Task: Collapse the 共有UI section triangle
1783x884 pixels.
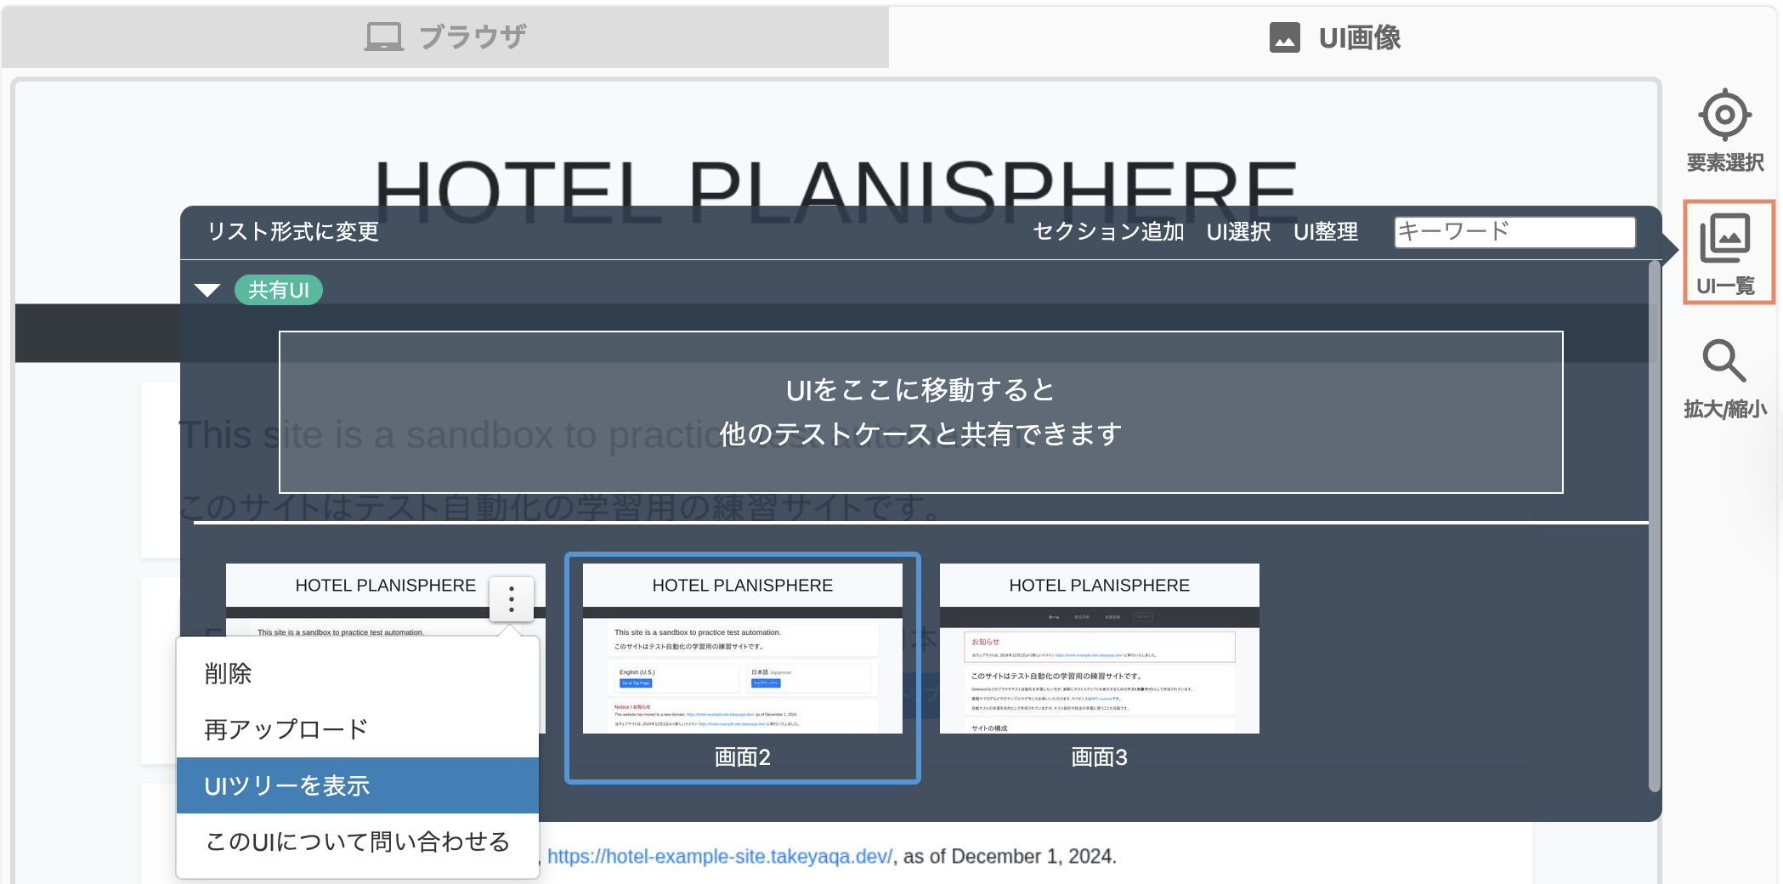Action: (x=207, y=290)
